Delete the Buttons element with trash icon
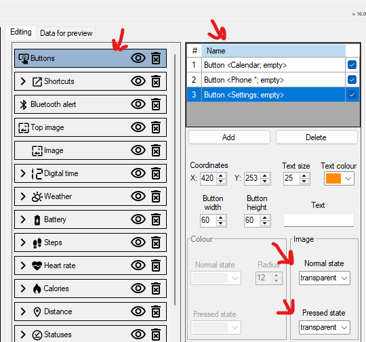 [x=156, y=58]
